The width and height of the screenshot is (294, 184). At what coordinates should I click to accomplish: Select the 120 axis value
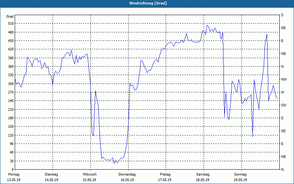pyautogui.click(x=11, y=135)
